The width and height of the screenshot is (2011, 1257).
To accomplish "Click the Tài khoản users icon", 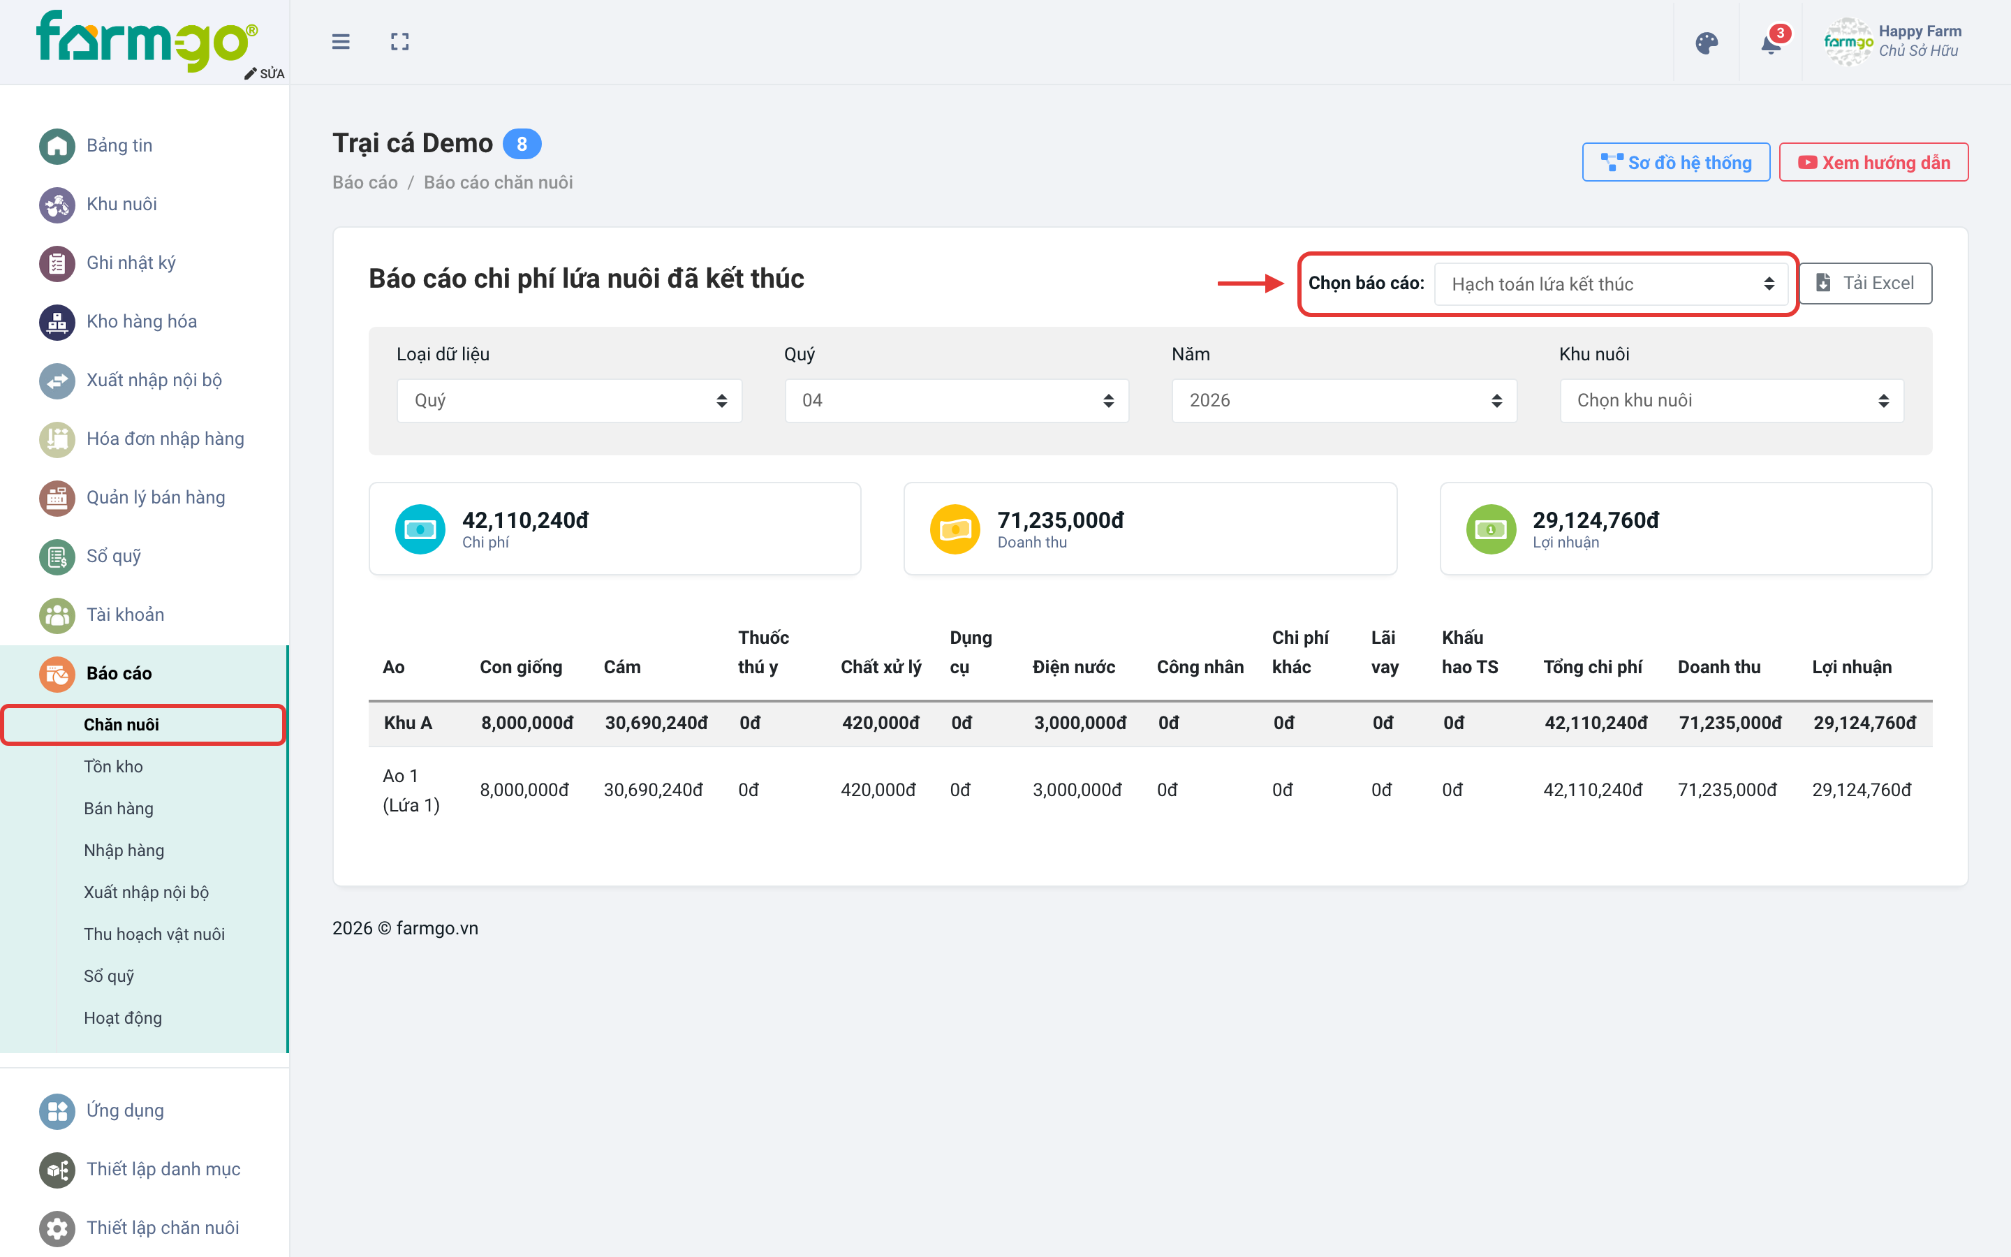I will (57, 615).
